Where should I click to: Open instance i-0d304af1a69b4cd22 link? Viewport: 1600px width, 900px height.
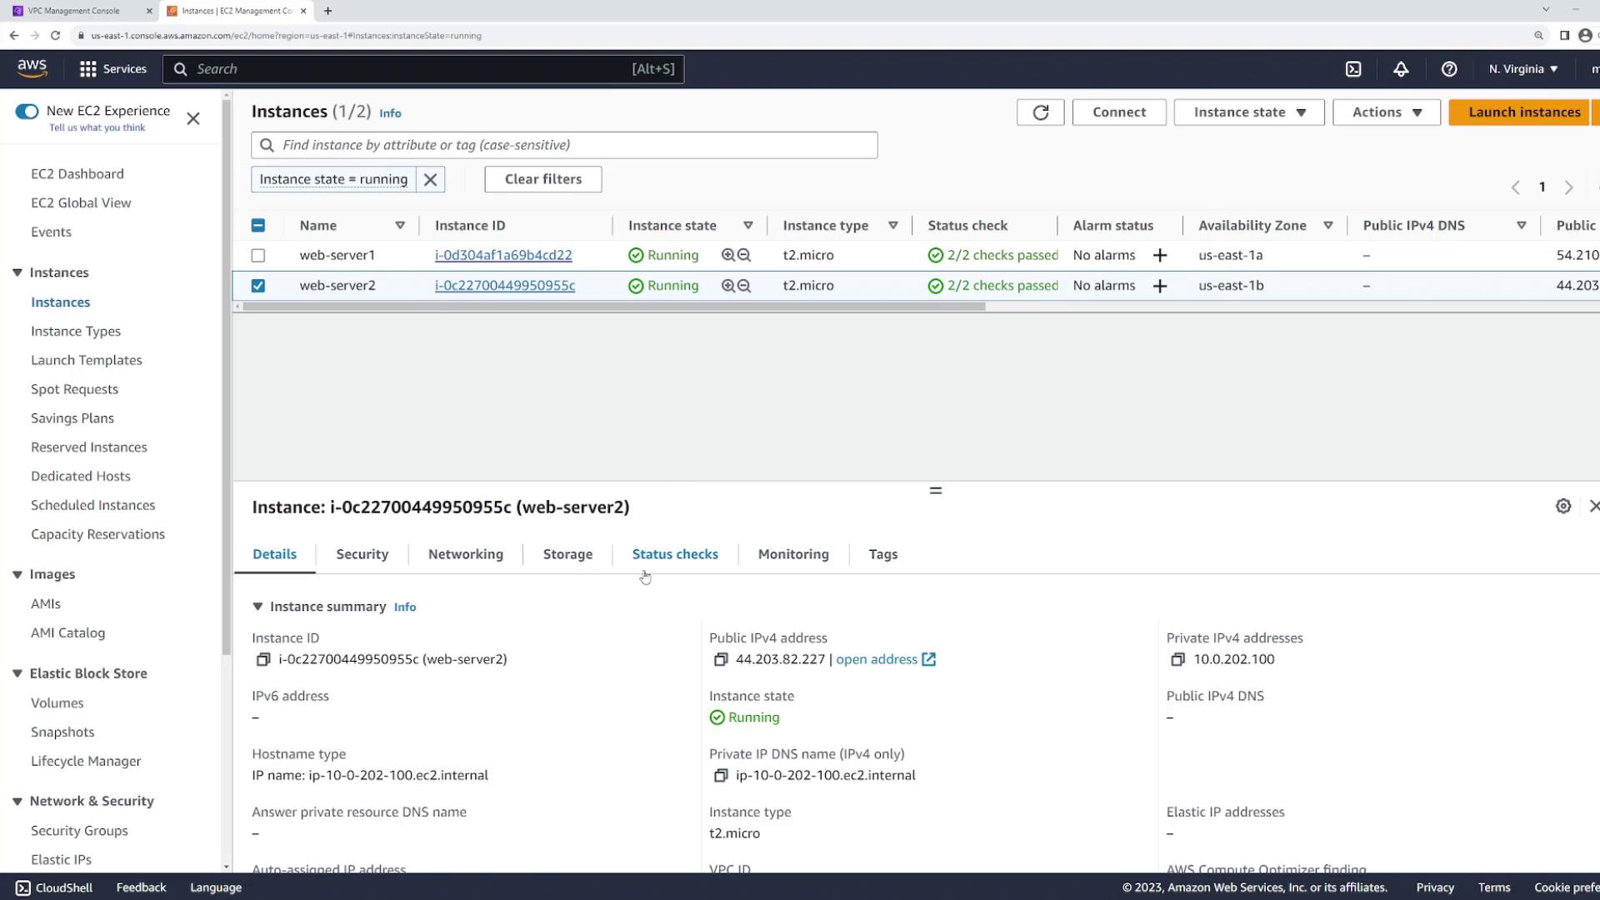tap(503, 256)
